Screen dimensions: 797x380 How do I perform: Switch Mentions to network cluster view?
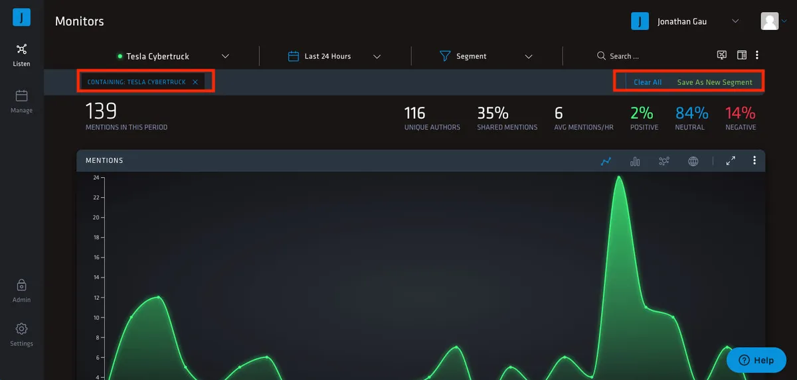664,161
